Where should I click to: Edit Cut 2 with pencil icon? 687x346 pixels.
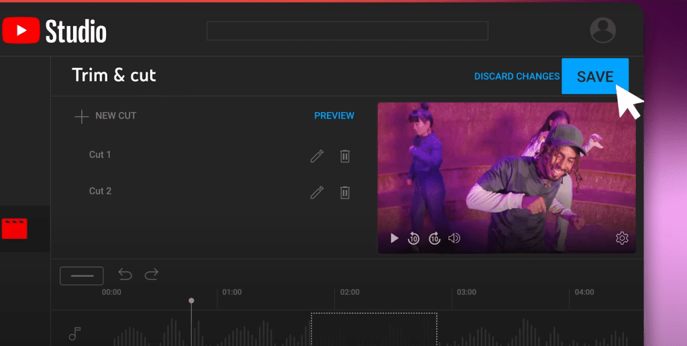pyautogui.click(x=317, y=192)
